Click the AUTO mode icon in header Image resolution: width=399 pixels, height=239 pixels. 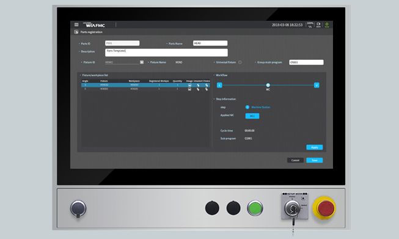pos(318,24)
